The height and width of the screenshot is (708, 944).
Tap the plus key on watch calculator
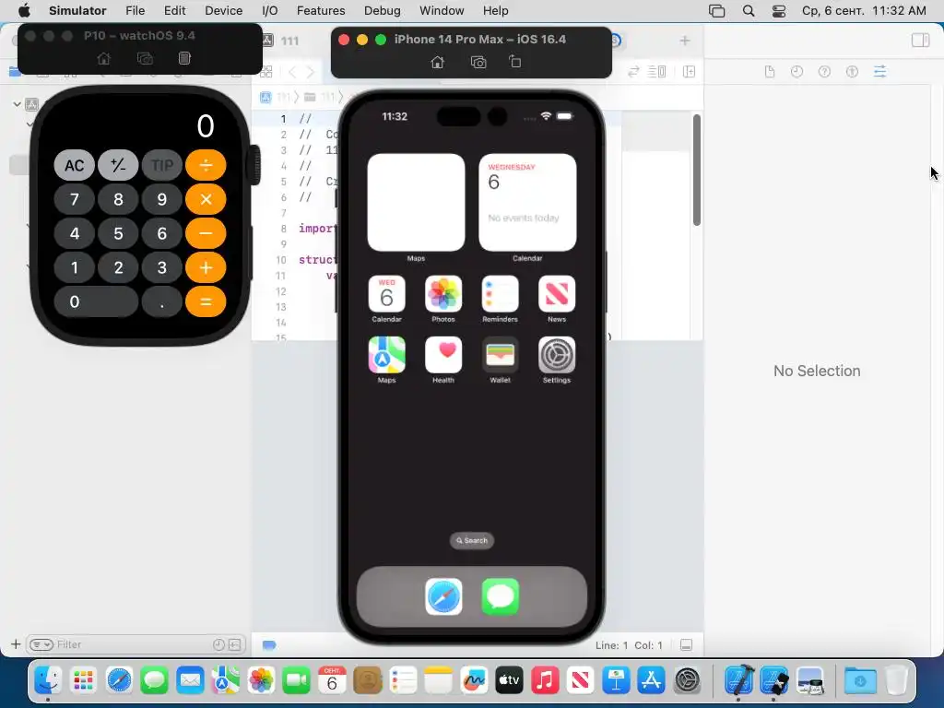tap(206, 267)
